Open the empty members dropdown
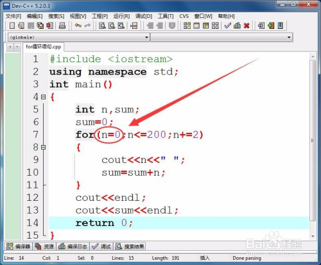This screenshot has height=265, width=321. 221,37
